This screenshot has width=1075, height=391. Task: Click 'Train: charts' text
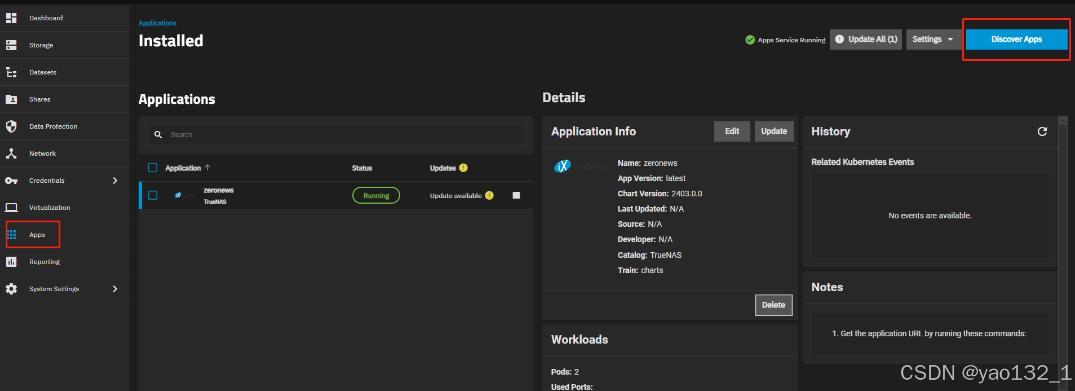640,270
